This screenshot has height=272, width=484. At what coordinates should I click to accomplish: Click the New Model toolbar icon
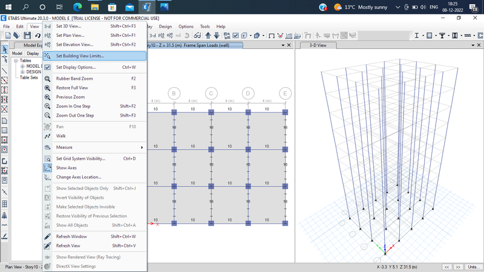(x=8, y=36)
